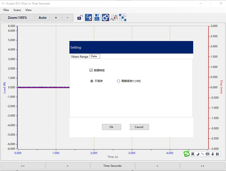Viewport: 226px width, 171px height.
Task: Open the Files menu
Action: click(6, 10)
